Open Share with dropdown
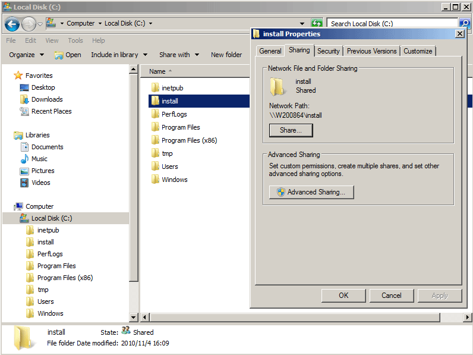Screen dimensions: 473x355 pos(179,55)
